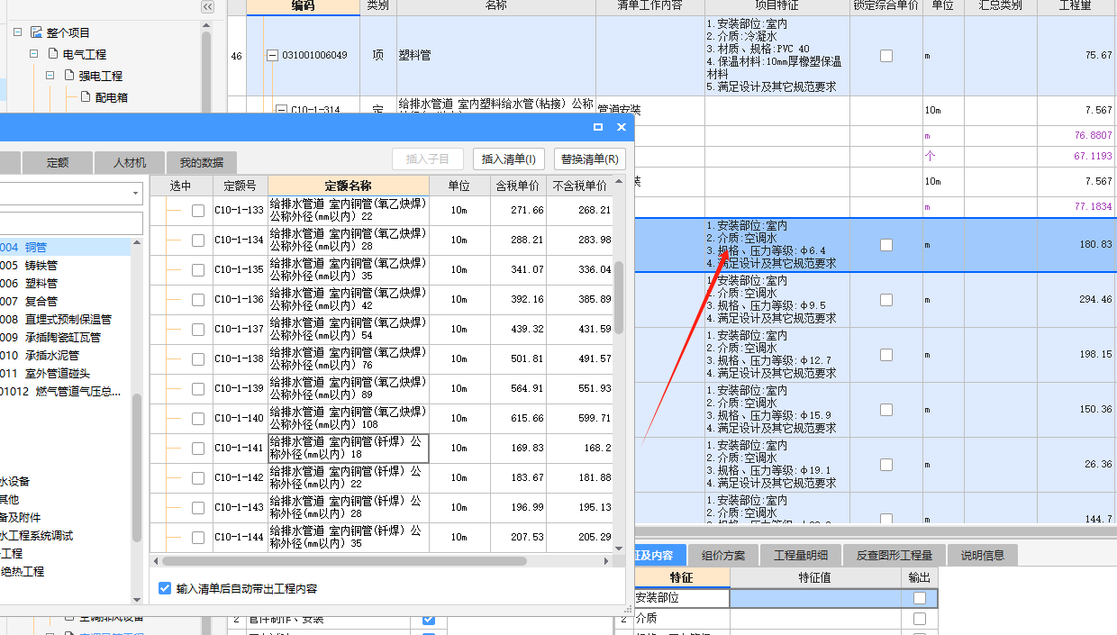Click the document icon beside 电气工程
Screen dimensions: 1117x635
pyautogui.click(x=54, y=54)
